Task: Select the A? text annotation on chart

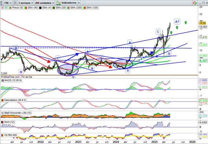Action: click(177, 22)
